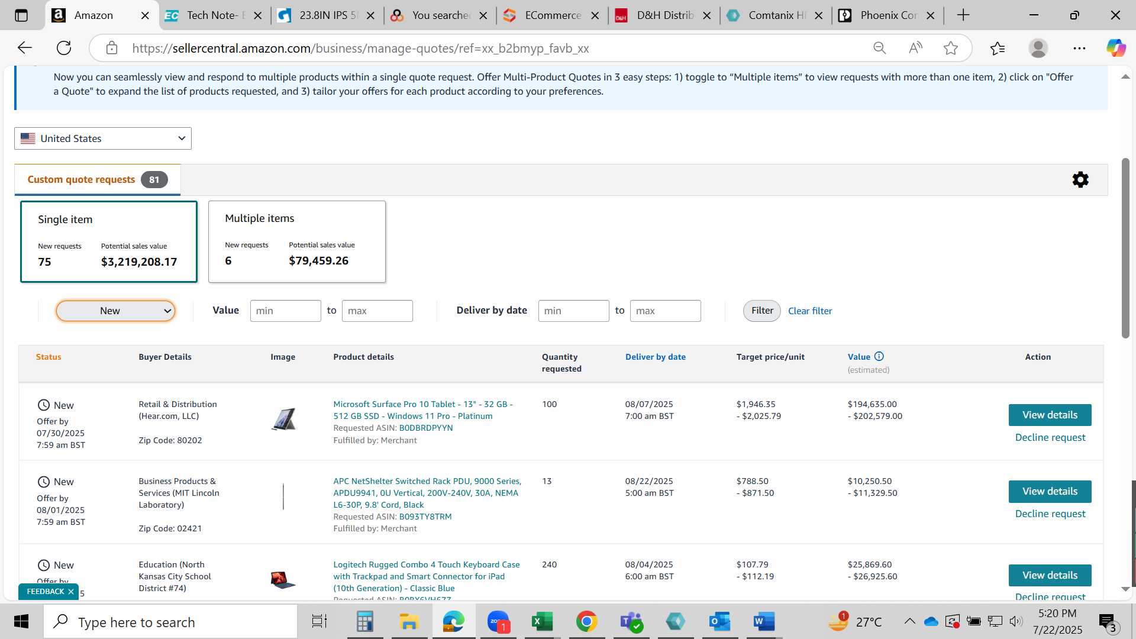The height and width of the screenshot is (639, 1136).
Task: Open browser profile avatar
Action: pos(1038,48)
